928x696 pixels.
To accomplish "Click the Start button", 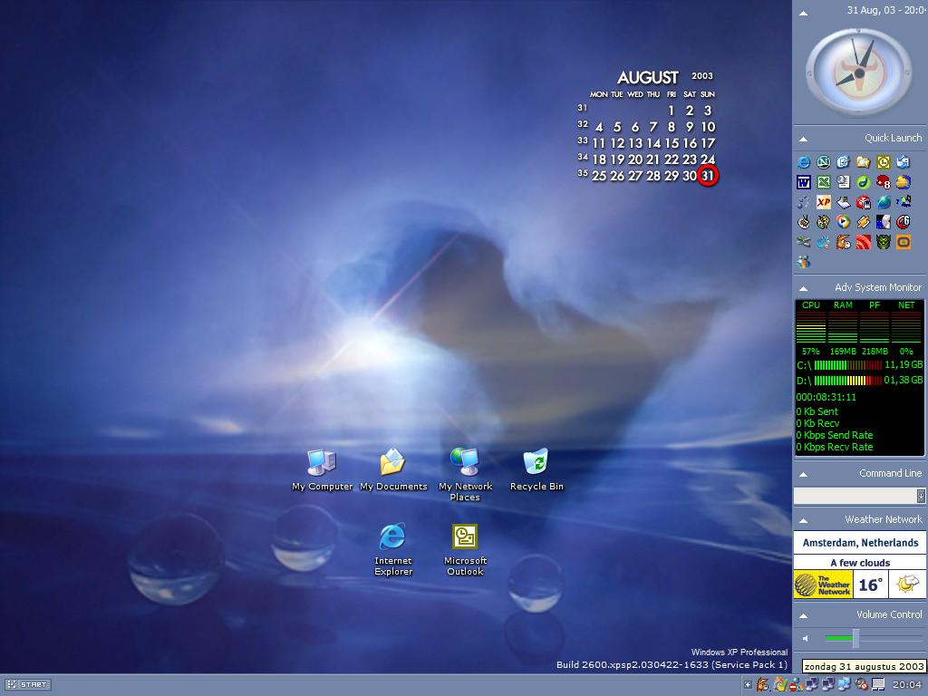I will (x=27, y=685).
